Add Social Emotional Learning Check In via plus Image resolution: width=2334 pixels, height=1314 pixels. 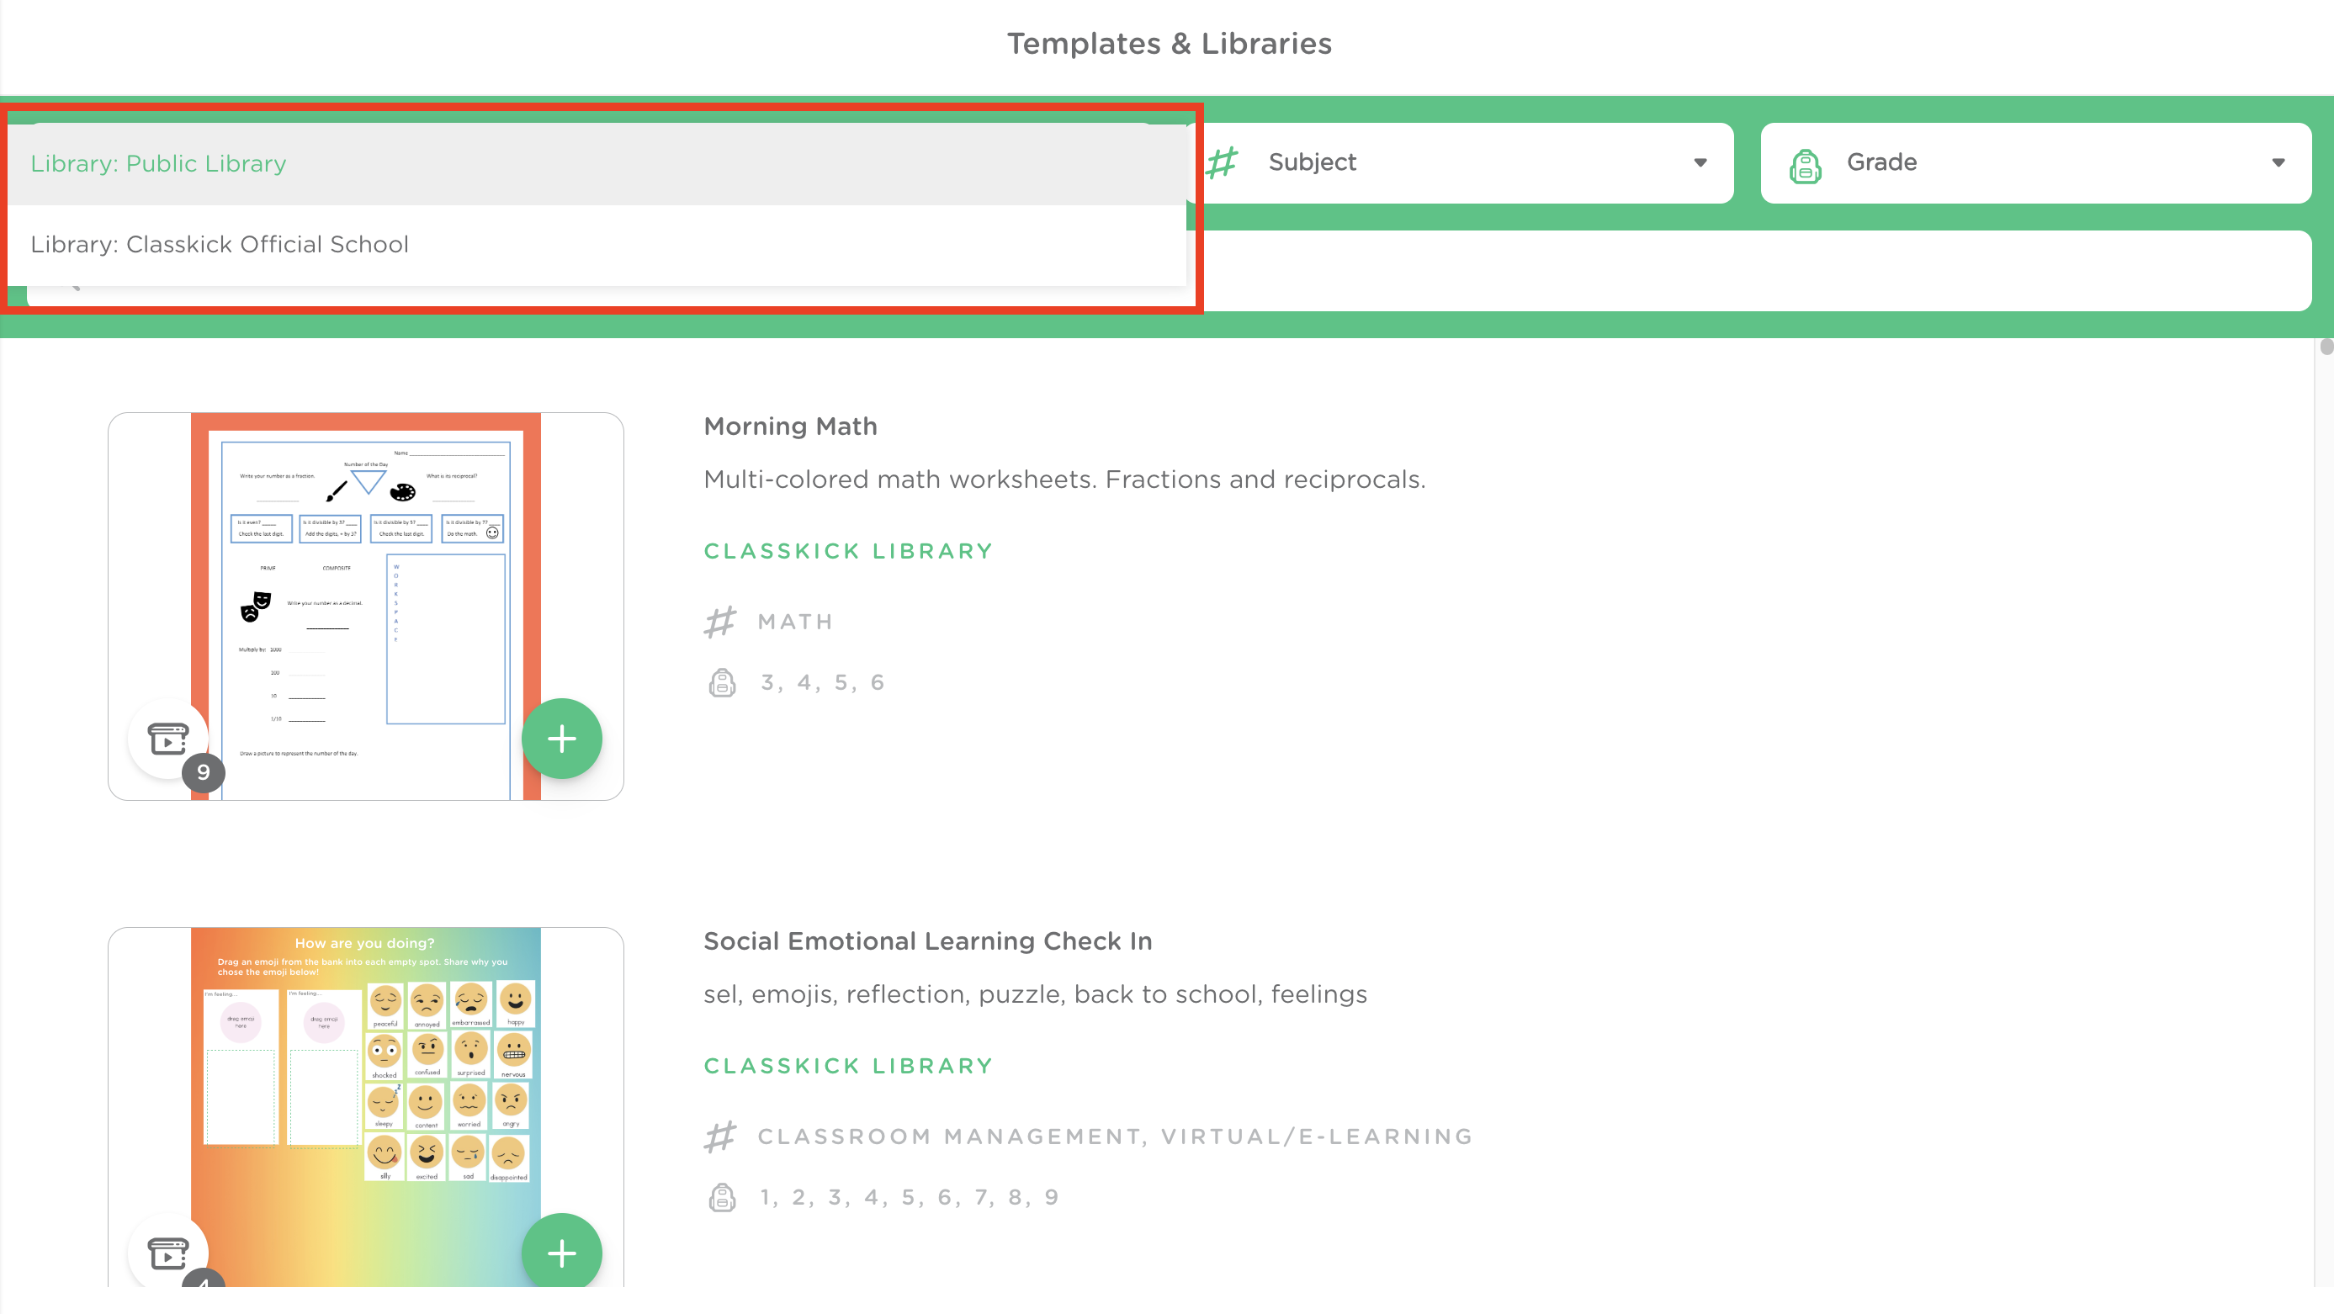[x=562, y=1252]
